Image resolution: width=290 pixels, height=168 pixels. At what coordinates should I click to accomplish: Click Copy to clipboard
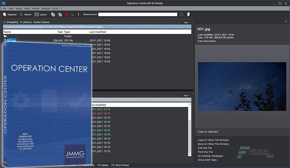(208, 132)
